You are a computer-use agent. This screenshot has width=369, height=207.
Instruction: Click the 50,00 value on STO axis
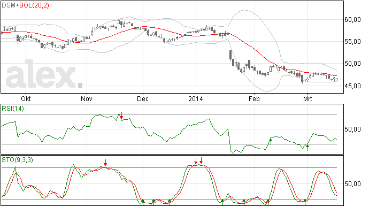[352, 183]
